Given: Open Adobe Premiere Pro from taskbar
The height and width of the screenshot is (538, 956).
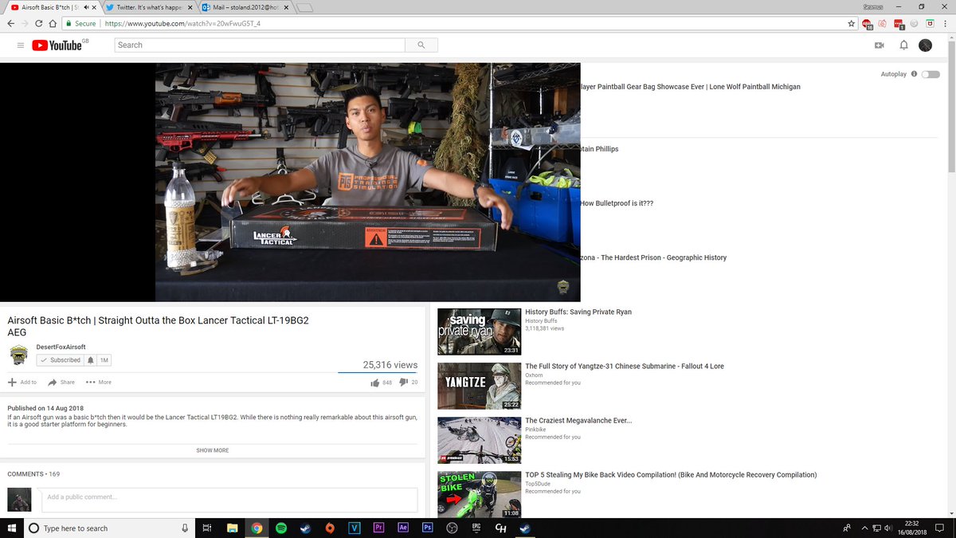Looking at the screenshot, I should click(378, 528).
